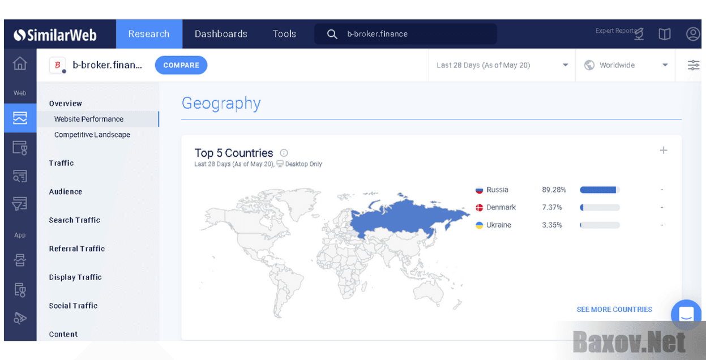Image resolution: width=706 pixels, height=360 pixels.
Task: Expand the Last 28 Days date dropdown
Action: (x=501, y=65)
